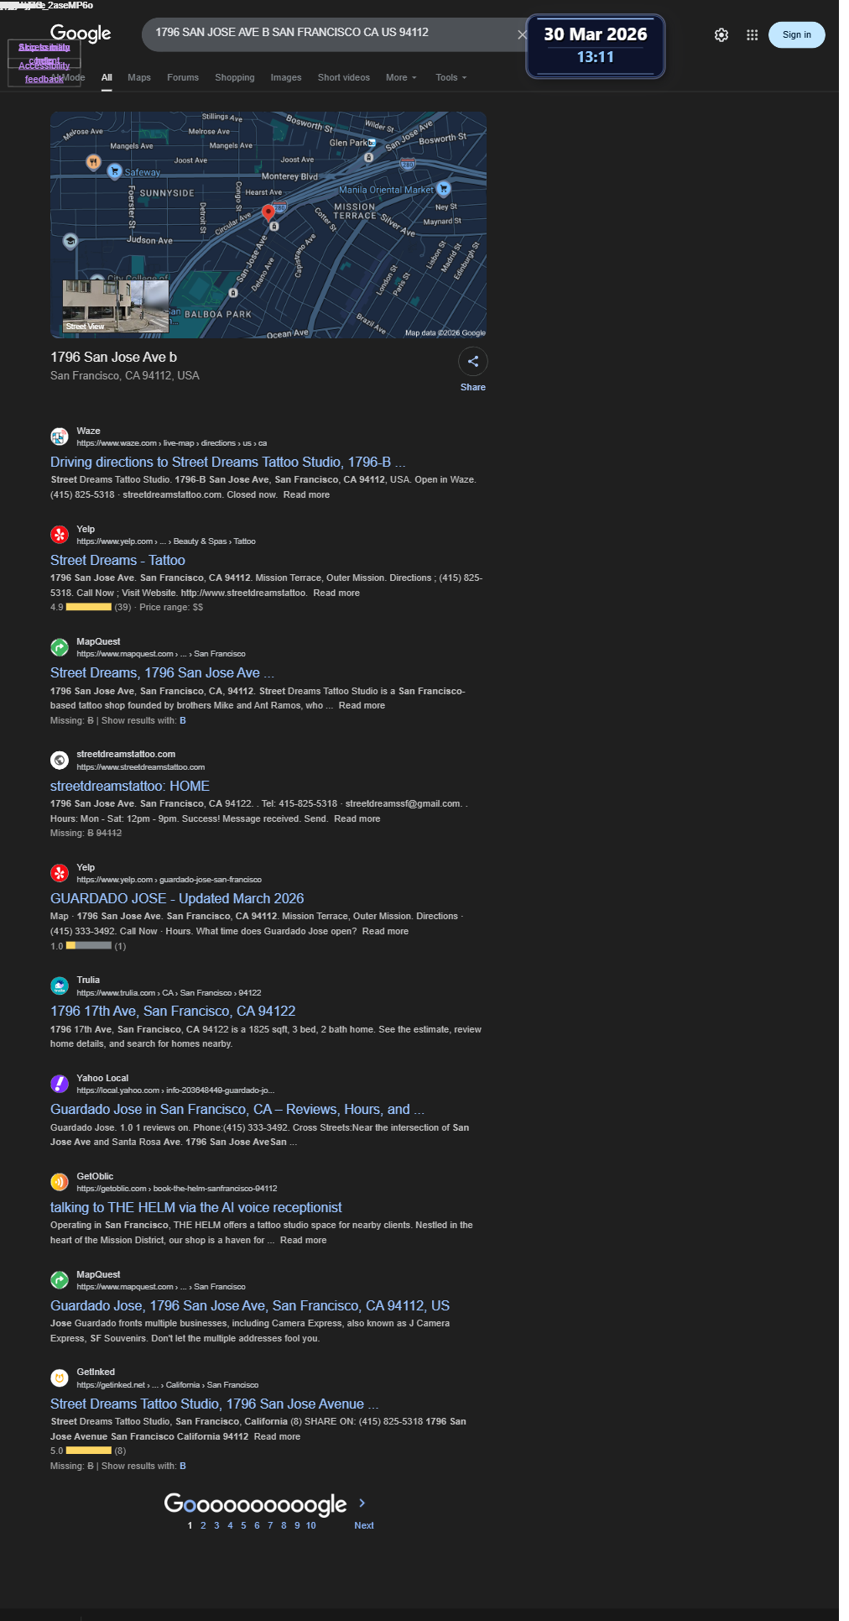The image size is (849, 1621).
Task: Open the Short videos tab
Action: click(344, 77)
